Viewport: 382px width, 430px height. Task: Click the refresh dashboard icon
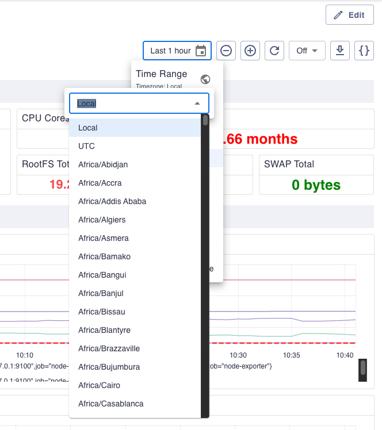(x=274, y=51)
